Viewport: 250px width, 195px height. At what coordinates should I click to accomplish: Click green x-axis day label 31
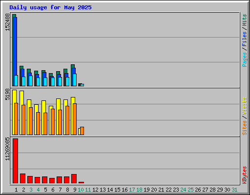click(234, 190)
